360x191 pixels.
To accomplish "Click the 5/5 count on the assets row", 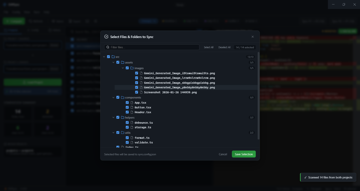I will click(x=251, y=62).
